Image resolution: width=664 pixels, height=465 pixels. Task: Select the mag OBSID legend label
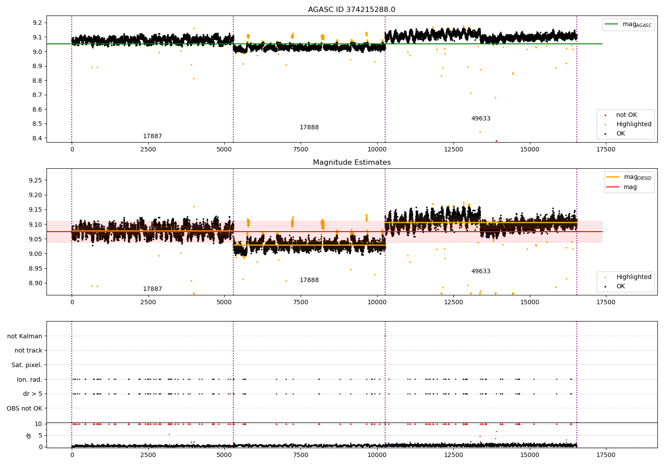[x=637, y=177]
